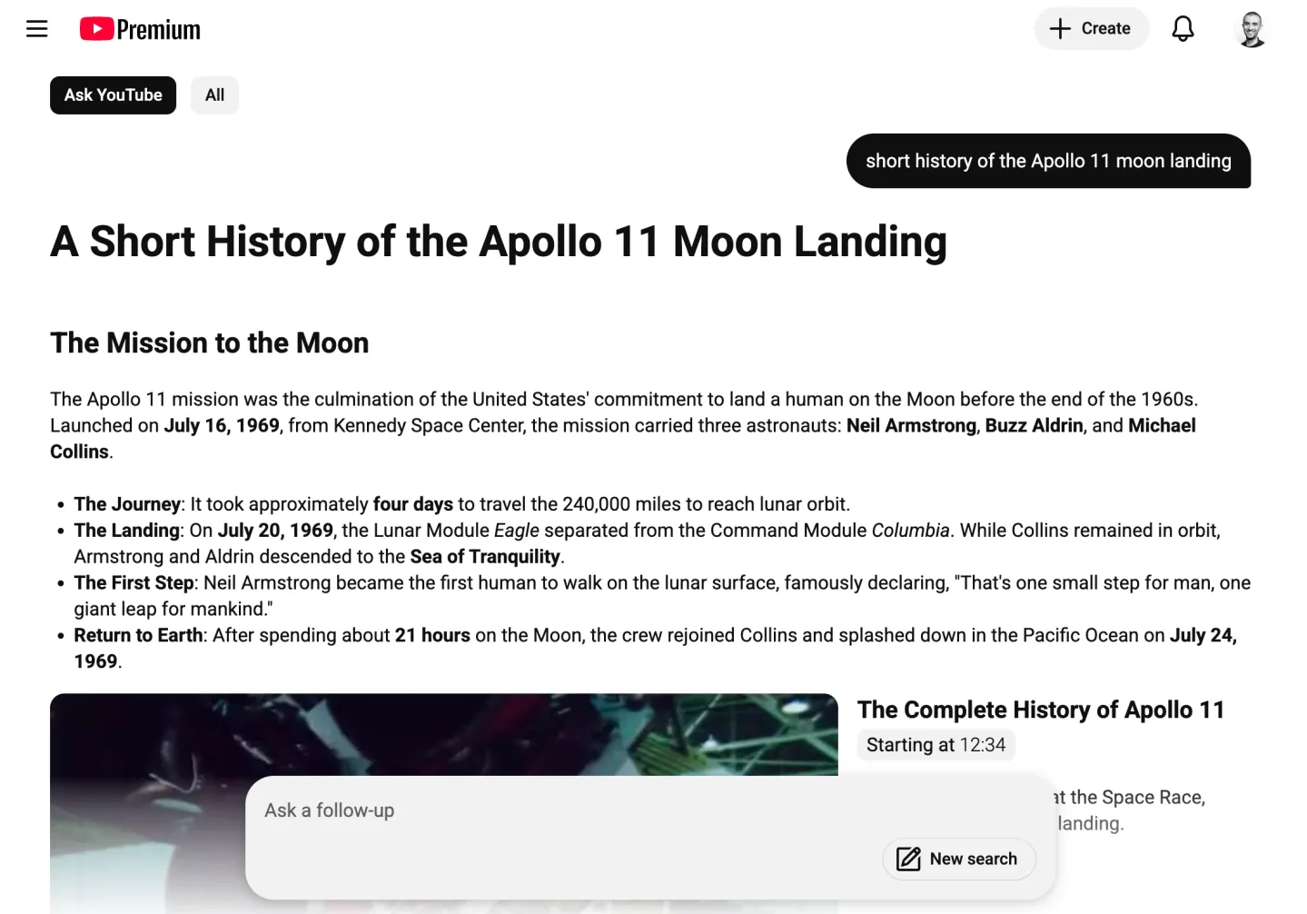
Task: Open the notifications bell
Action: 1183,28
